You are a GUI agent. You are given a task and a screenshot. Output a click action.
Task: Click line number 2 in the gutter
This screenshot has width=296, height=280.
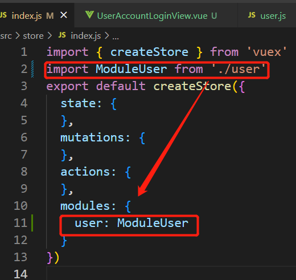click(24, 69)
